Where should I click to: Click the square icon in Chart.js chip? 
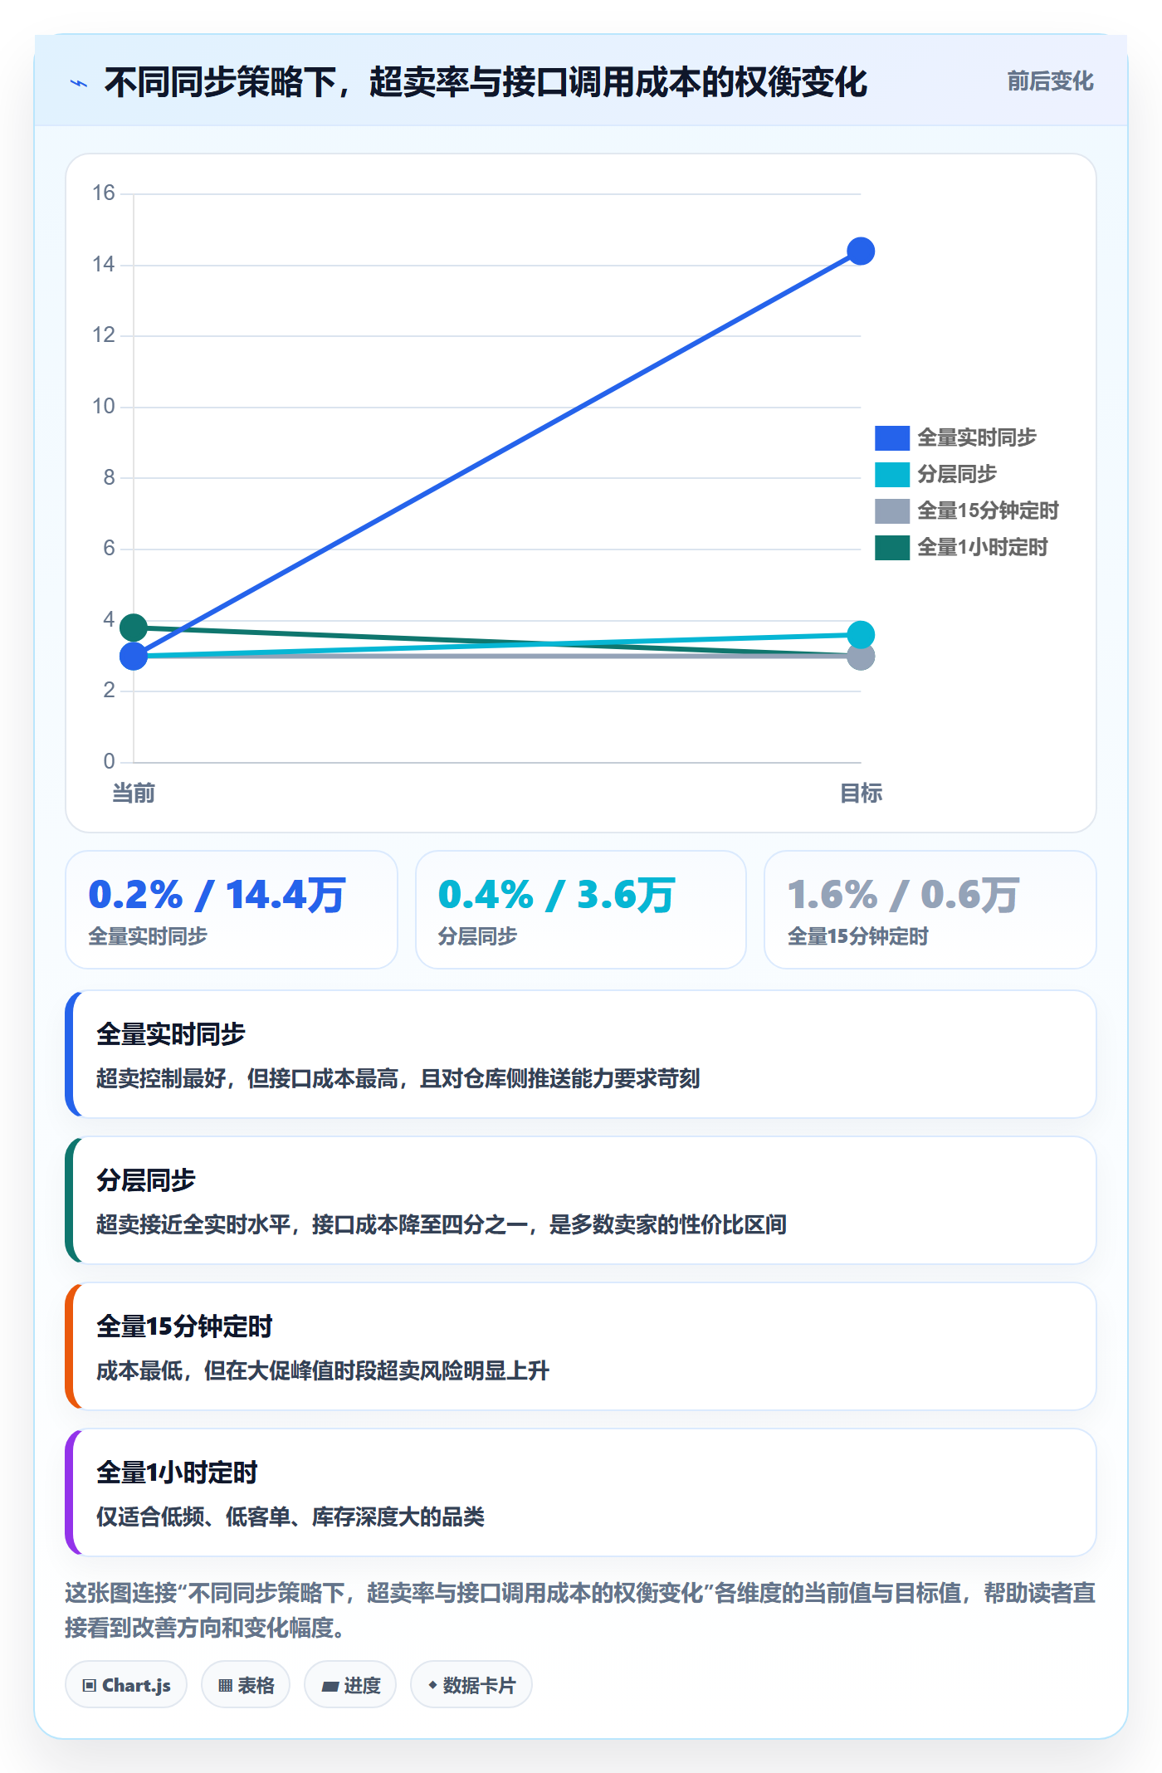point(89,1686)
